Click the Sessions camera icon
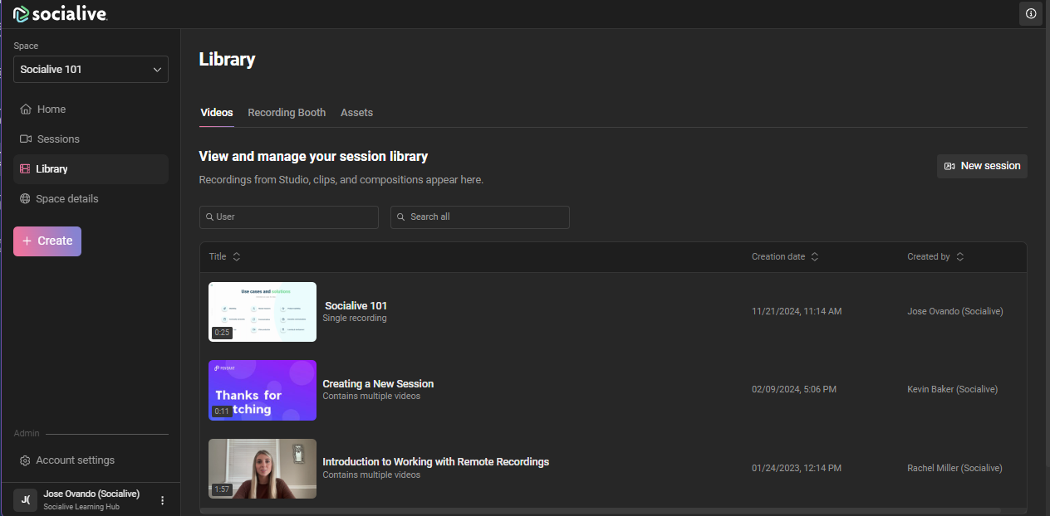1050x516 pixels. 26,139
